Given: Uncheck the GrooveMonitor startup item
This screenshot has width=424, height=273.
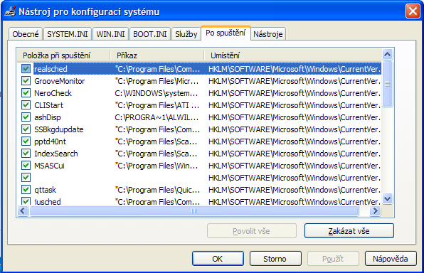Looking at the screenshot, I should [x=26, y=81].
